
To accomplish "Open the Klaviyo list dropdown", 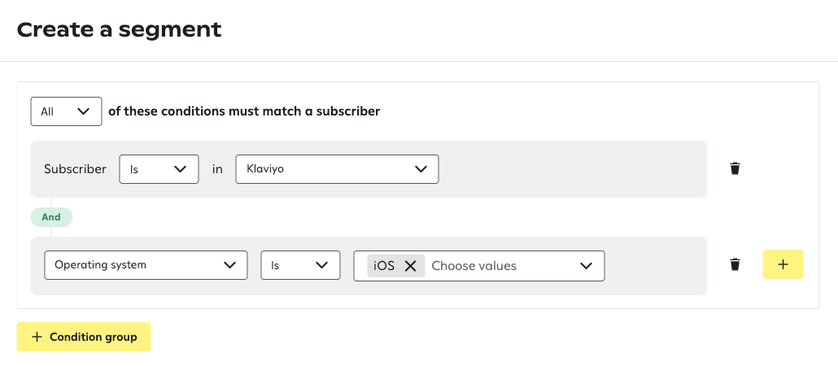I will click(x=337, y=169).
